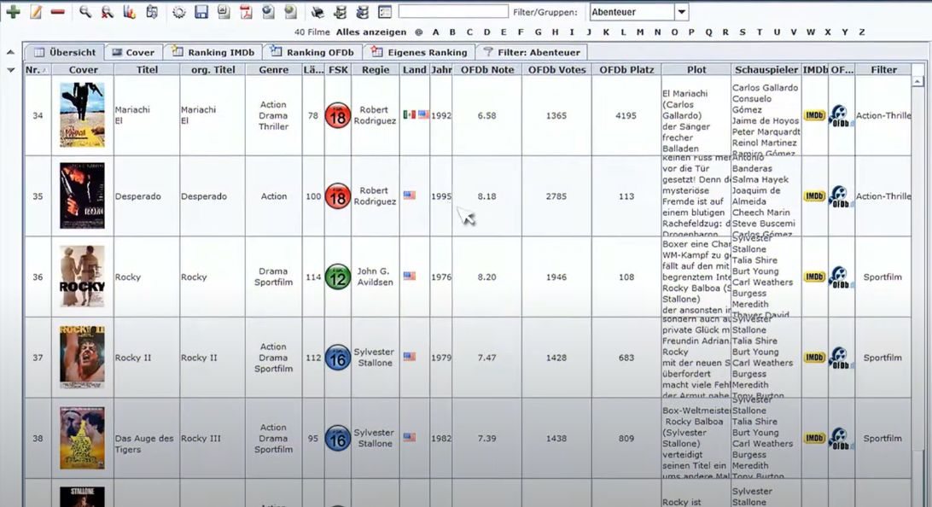Sort table by the Titel column header
This screenshot has width=932, height=507.
147,69
